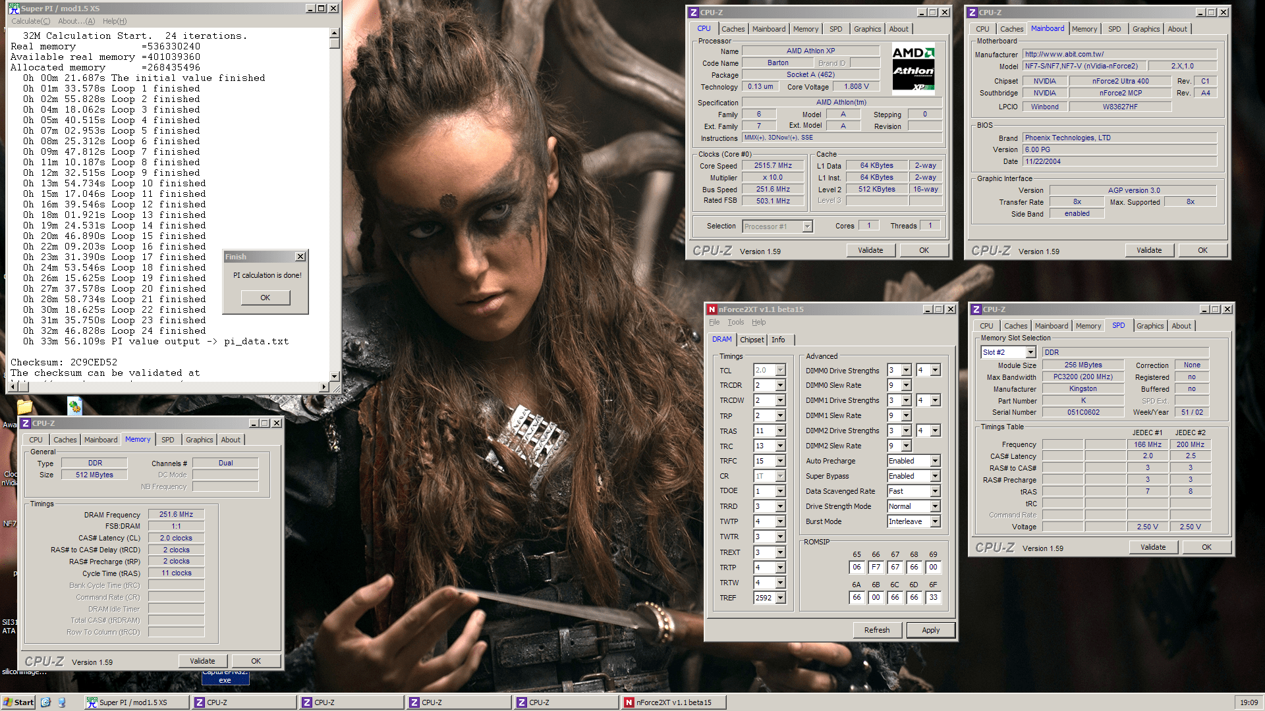Switch to Chipset tab in nForce2XT
The image size is (1265, 711).
752,340
